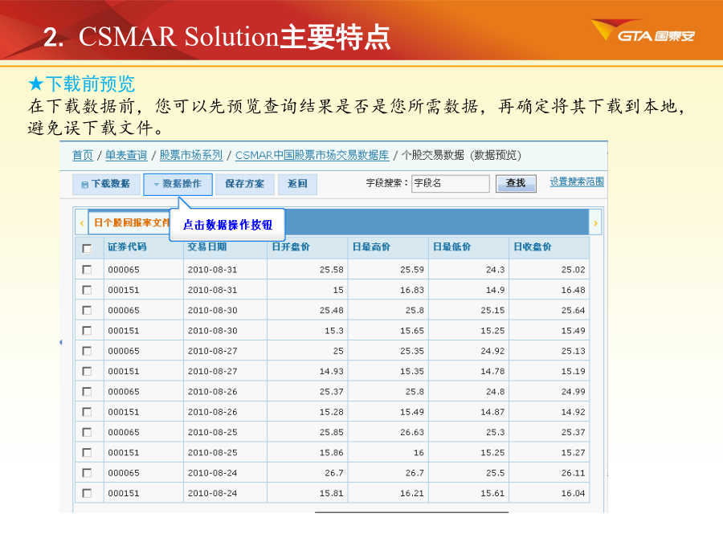Click the 保存方案 button
Viewport: 723px width, 542px height.
[x=245, y=185]
